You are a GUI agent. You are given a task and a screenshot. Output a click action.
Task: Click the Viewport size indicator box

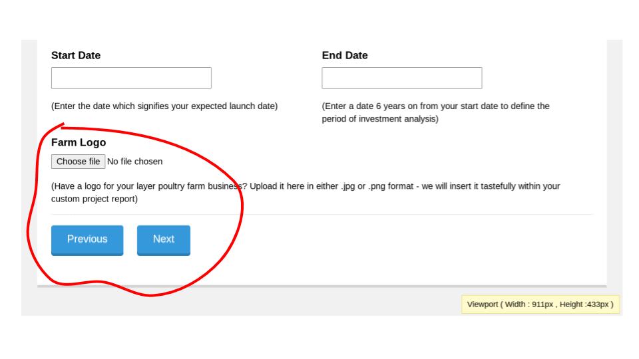point(540,304)
